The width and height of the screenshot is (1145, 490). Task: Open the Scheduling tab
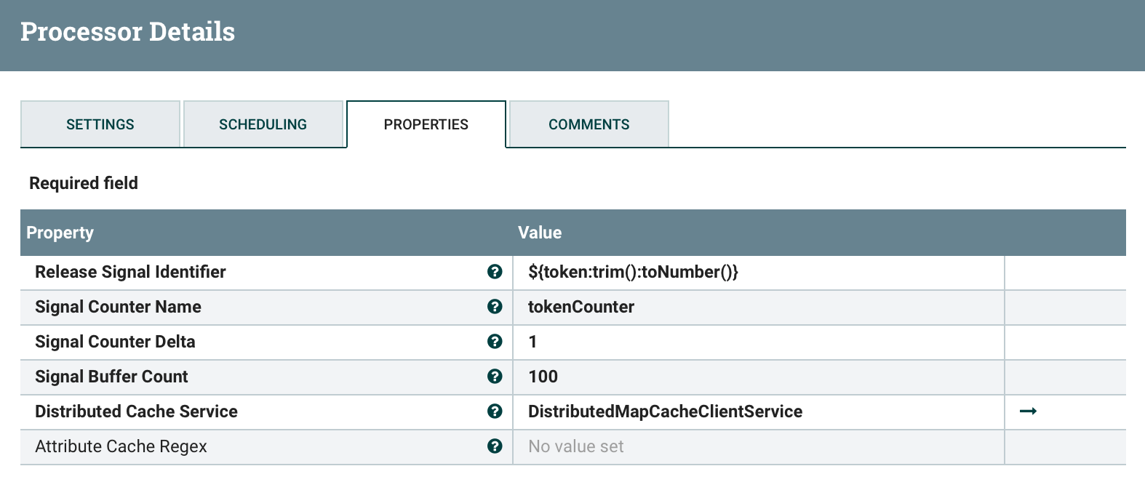point(263,124)
